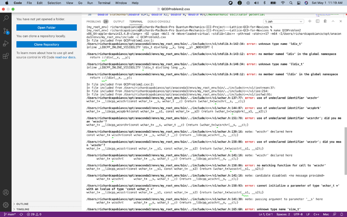The width and height of the screenshot is (347, 217).
Task: Open the Go menu
Action: point(80,3)
